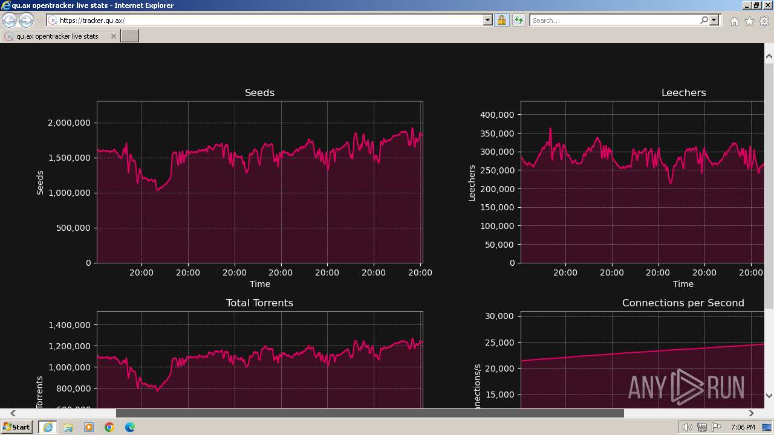
Task: Click the 150,000 label on Leechers axis
Action: tap(497, 207)
